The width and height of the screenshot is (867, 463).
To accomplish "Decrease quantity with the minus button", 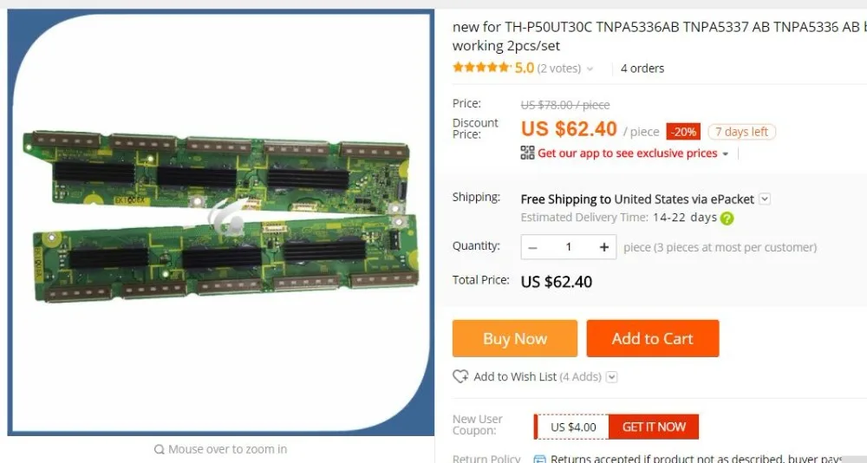I will [532, 247].
